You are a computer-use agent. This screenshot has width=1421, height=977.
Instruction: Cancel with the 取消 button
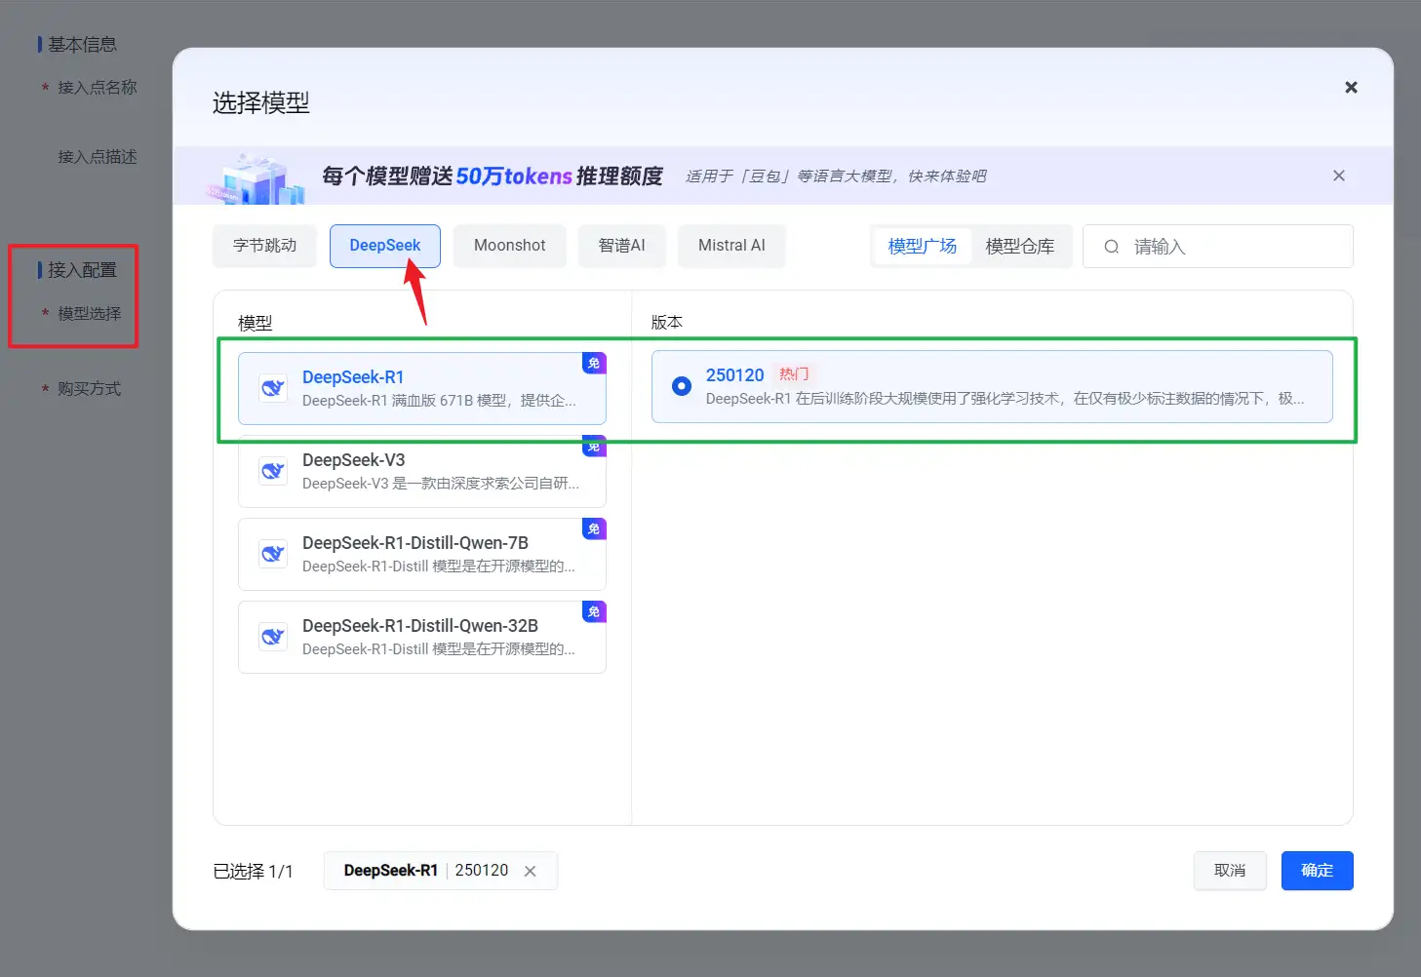1229,871
